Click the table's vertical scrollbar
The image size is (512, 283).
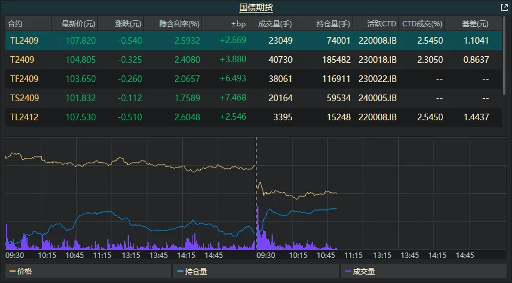point(504,60)
